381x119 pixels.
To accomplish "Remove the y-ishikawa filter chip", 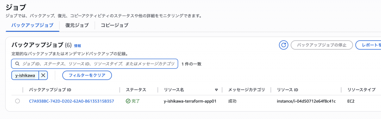I will click(43, 75).
